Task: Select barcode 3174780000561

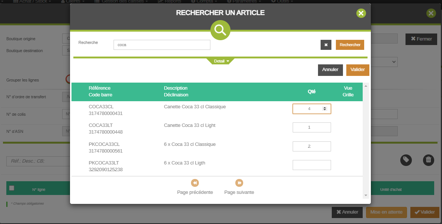Action: pos(105,151)
